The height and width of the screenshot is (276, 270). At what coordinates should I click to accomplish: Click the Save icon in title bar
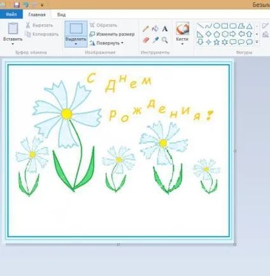pyautogui.click(x=17, y=4)
